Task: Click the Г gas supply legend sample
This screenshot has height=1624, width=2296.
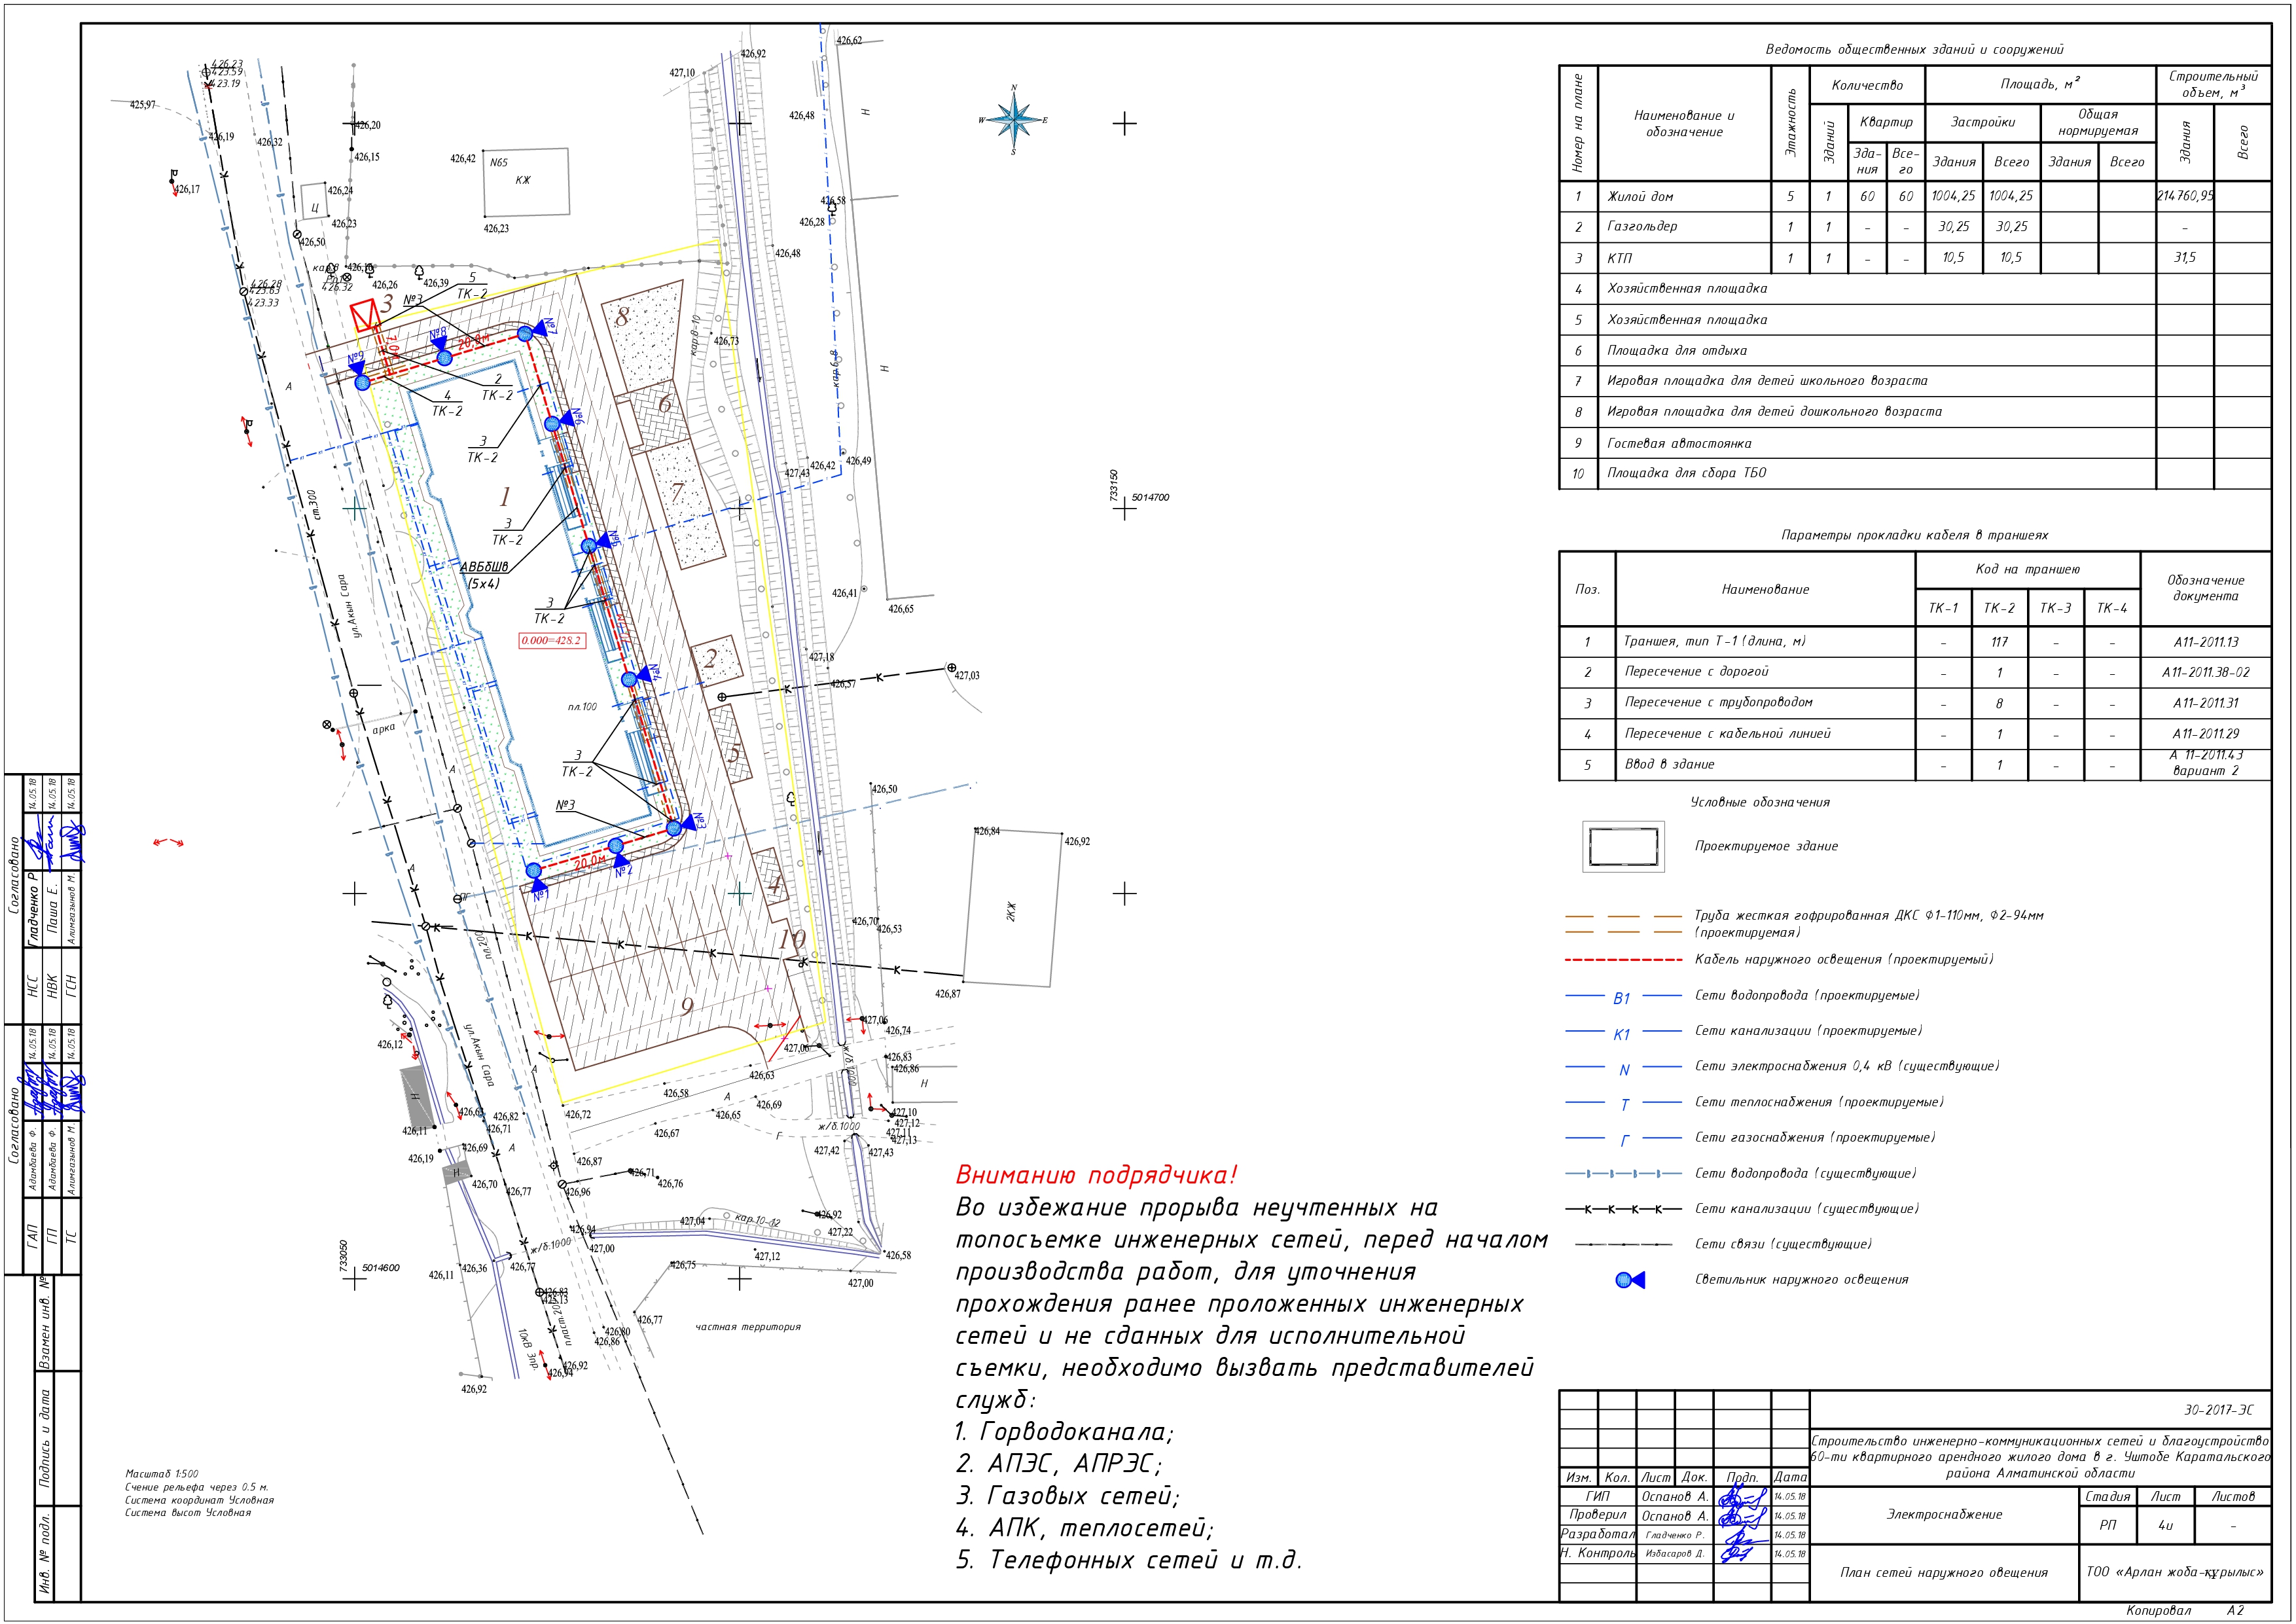Action: click(x=1623, y=1138)
